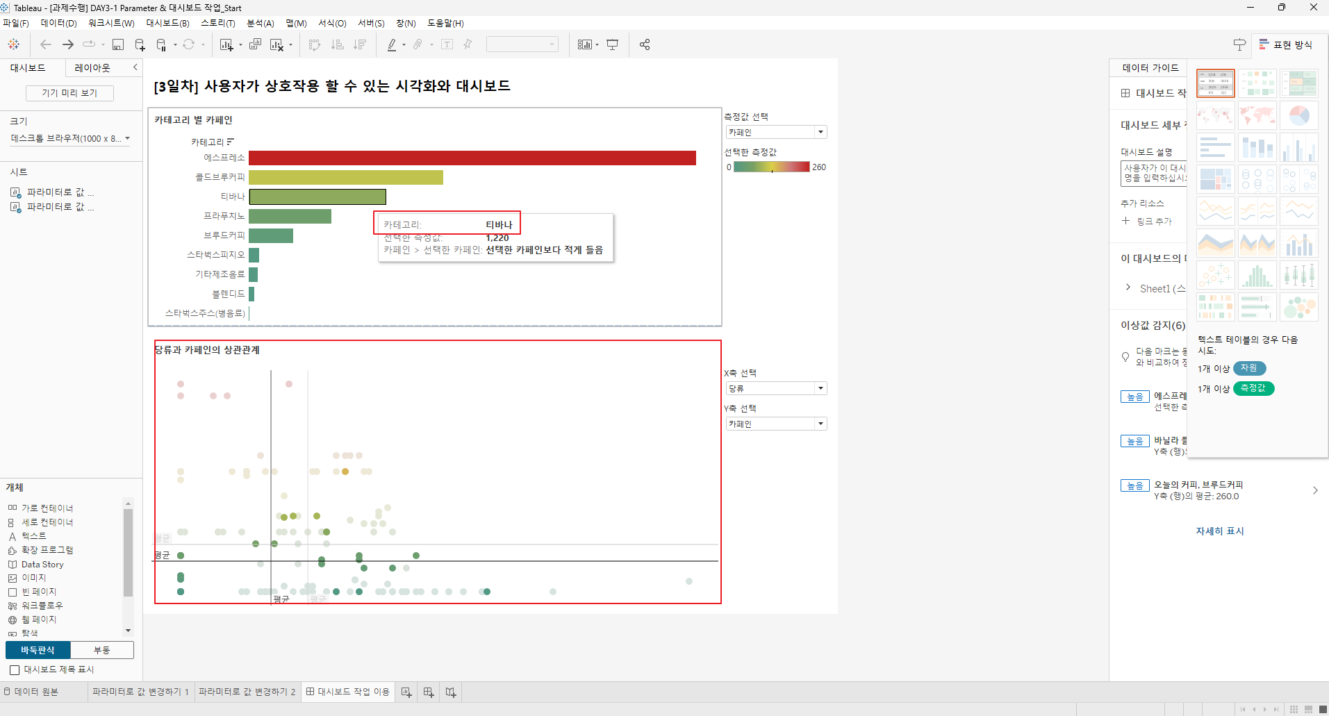The height and width of the screenshot is (716, 1329).
Task: Open the X축 선택 dropdown showing 당류
Action: (776, 388)
